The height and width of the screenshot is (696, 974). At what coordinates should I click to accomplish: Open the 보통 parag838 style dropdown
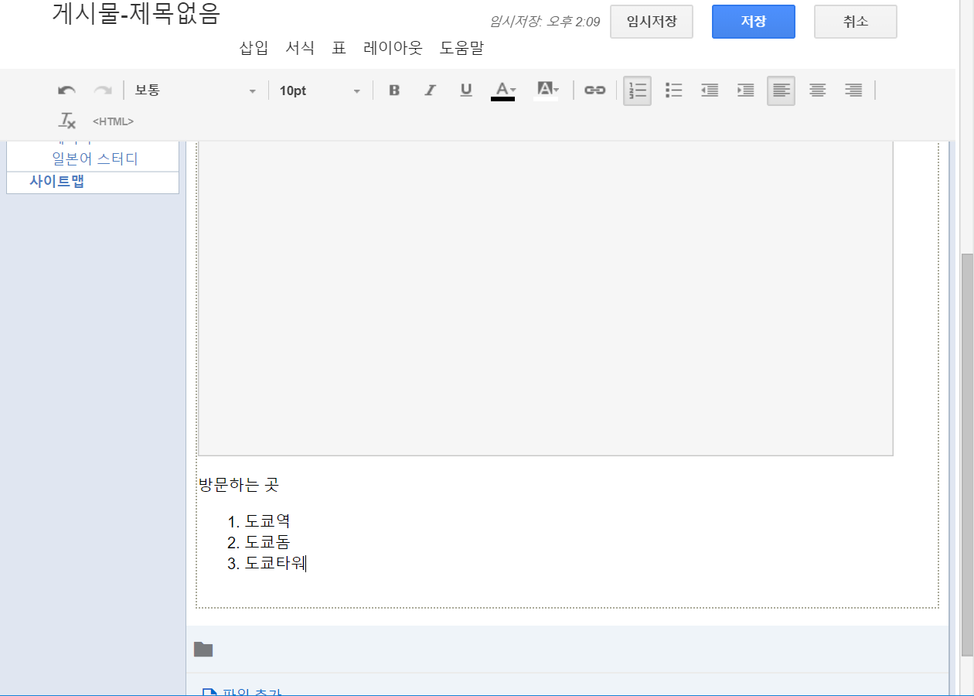point(195,90)
